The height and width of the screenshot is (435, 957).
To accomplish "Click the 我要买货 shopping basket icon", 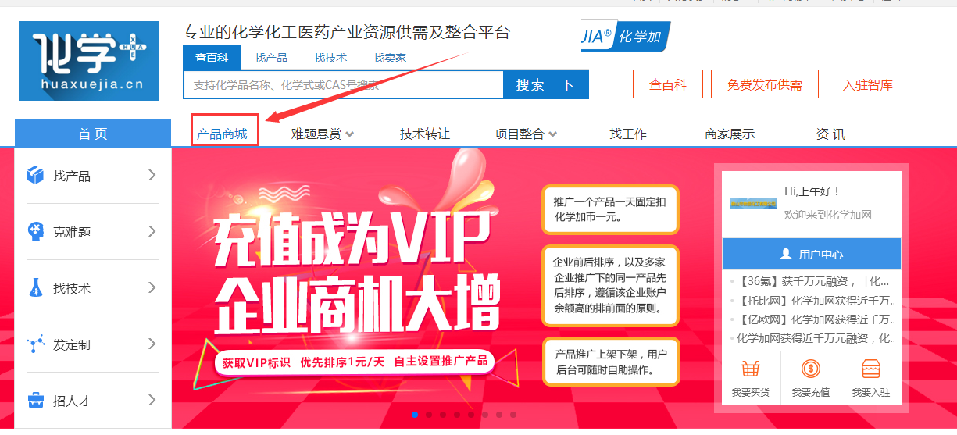I will click(x=751, y=369).
